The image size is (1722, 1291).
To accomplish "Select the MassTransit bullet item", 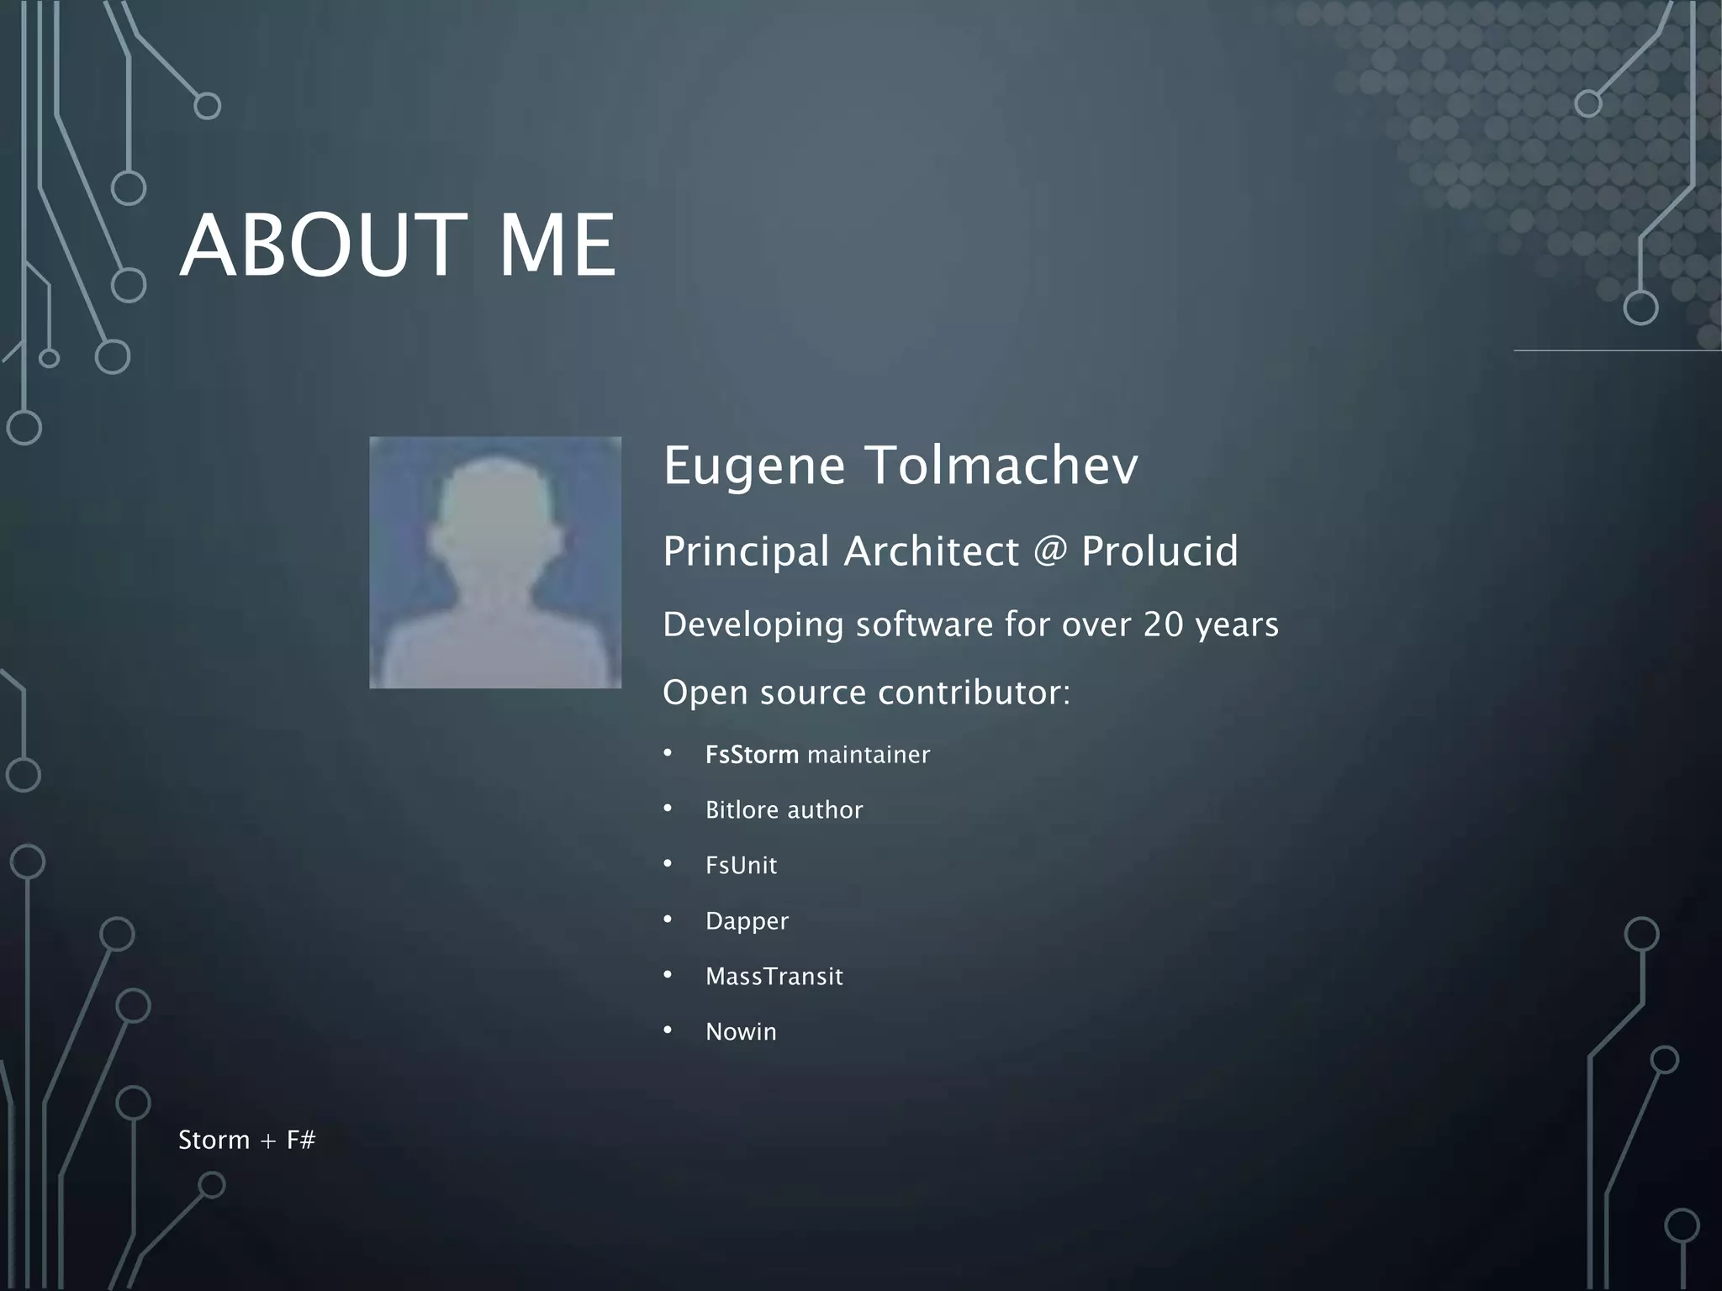I will tap(774, 977).
